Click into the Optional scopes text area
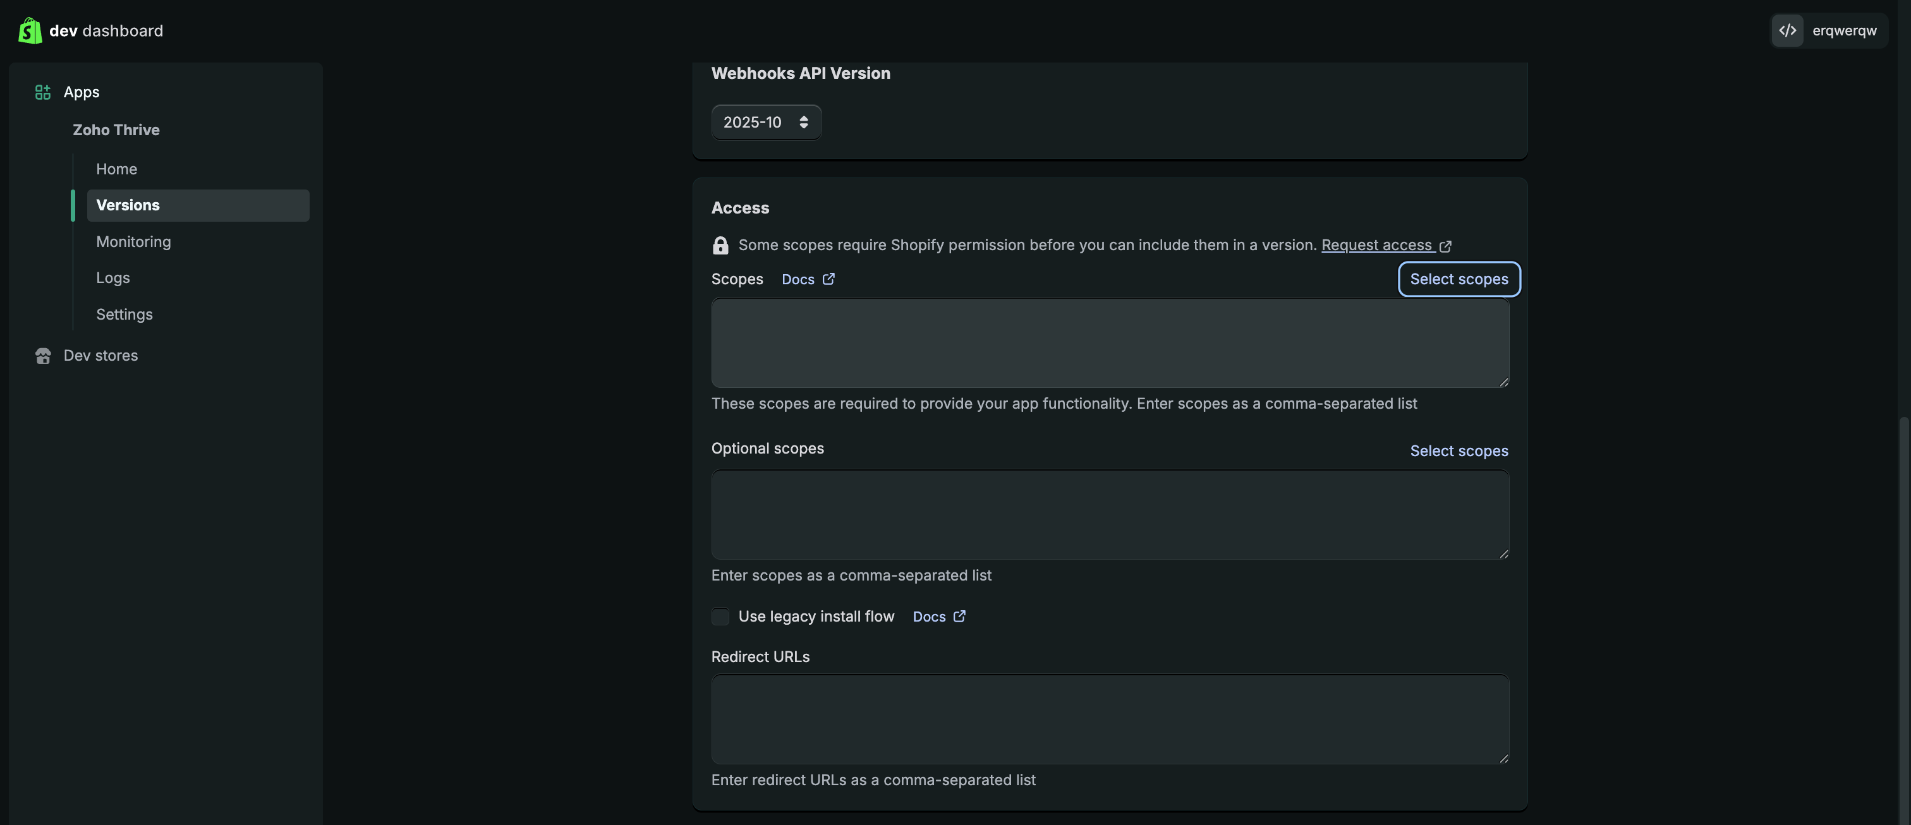The image size is (1911, 825). 1109,514
